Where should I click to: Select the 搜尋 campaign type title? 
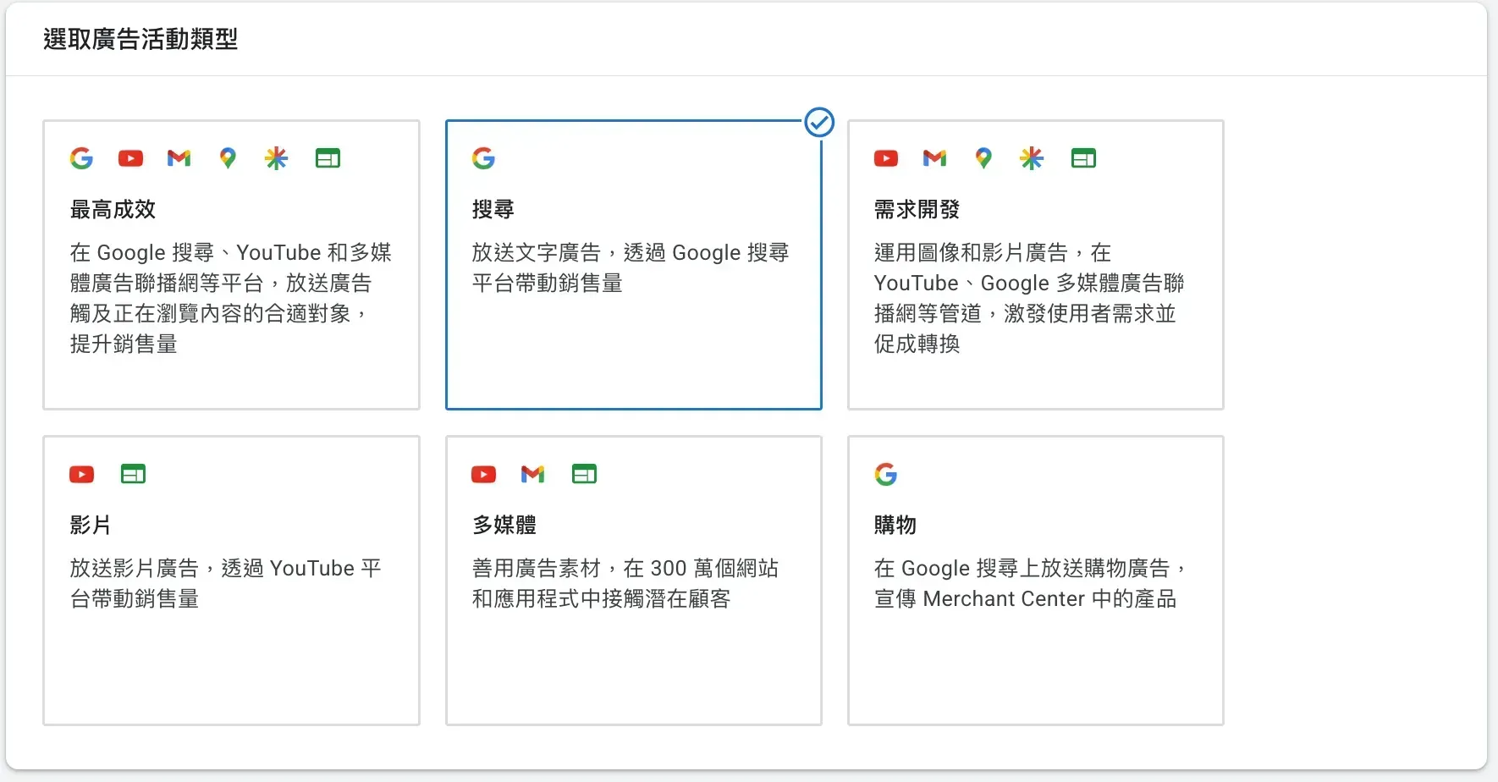493,209
